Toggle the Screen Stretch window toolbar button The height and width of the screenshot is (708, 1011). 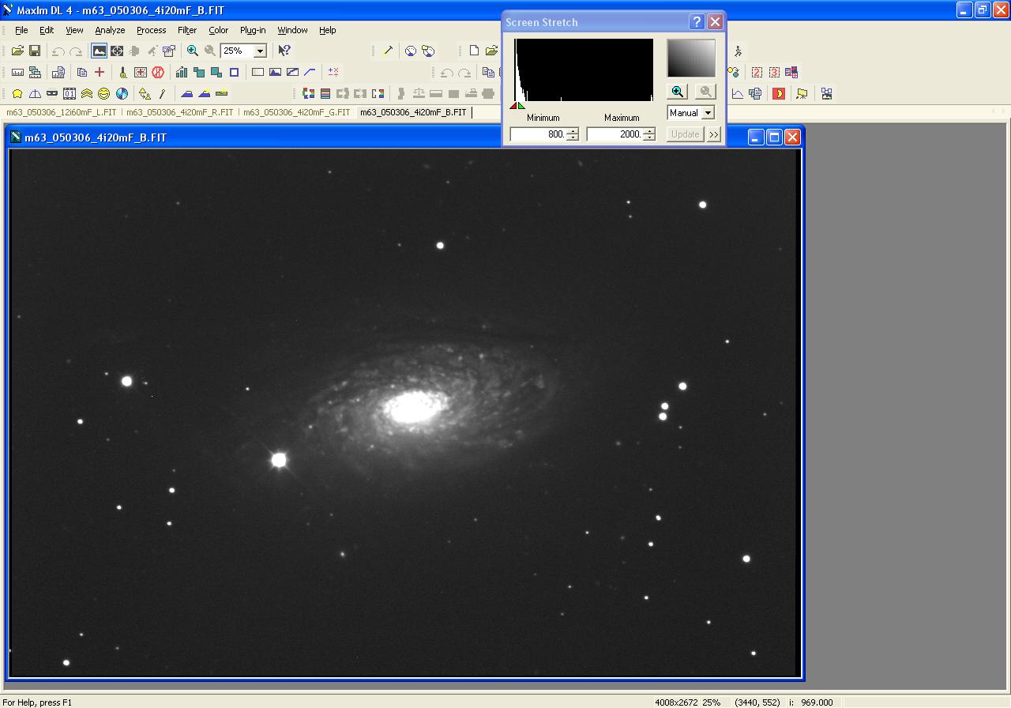(x=99, y=51)
